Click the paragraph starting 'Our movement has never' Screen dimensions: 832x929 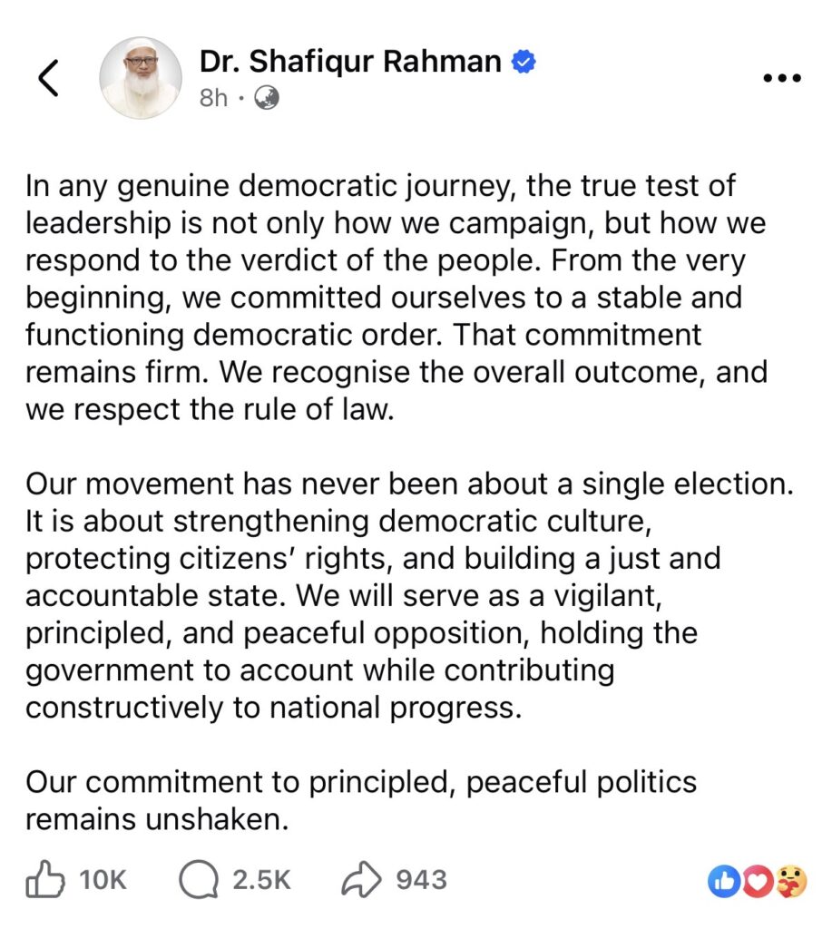click(408, 484)
